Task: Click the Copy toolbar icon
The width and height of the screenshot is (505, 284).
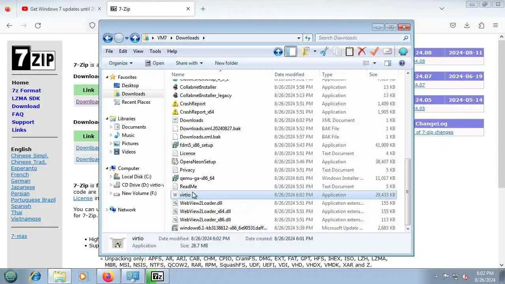Action: (337, 51)
